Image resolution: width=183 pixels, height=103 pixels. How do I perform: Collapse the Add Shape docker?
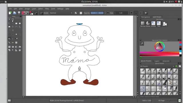pyautogui.click(x=140, y=19)
